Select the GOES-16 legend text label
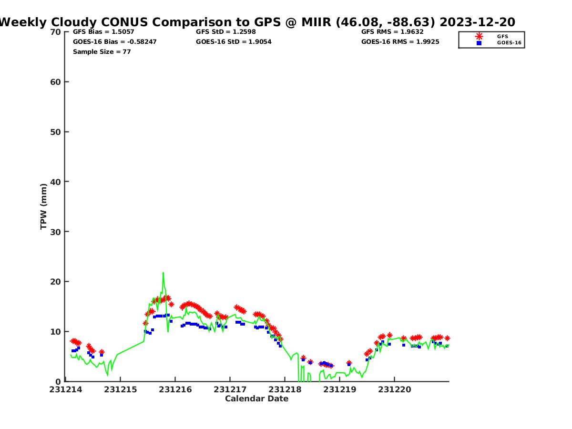The height and width of the screenshot is (429, 572). click(509, 43)
